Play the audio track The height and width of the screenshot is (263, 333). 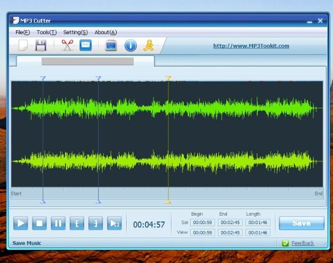click(21, 223)
